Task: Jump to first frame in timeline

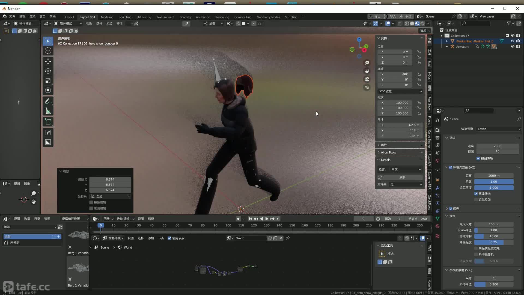Action: pyautogui.click(x=250, y=219)
